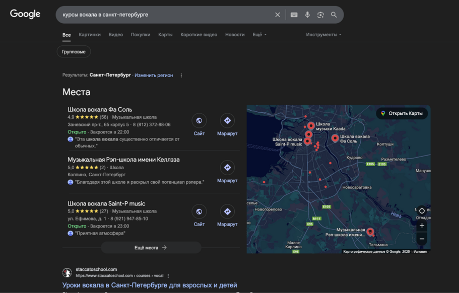This screenshot has height=293, width=459.
Task: Switch to the Короткие видео tab
Action: (x=199, y=35)
